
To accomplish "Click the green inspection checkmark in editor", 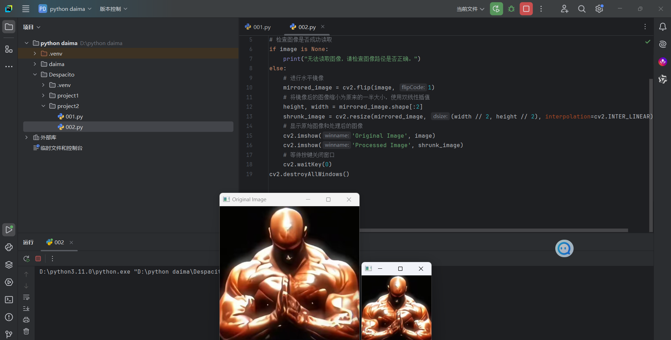I will point(648,42).
